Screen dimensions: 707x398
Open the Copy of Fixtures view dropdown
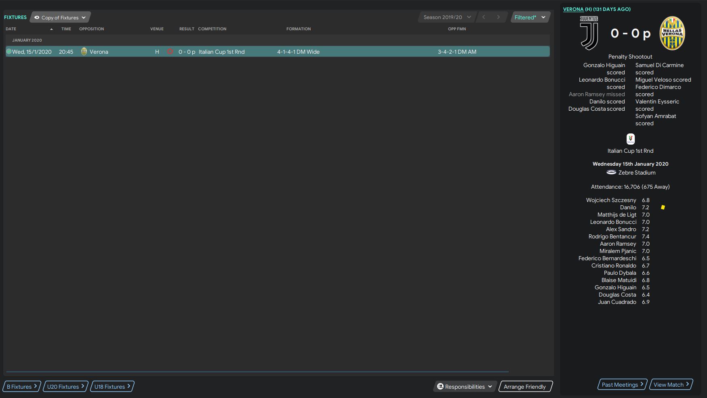(60, 17)
